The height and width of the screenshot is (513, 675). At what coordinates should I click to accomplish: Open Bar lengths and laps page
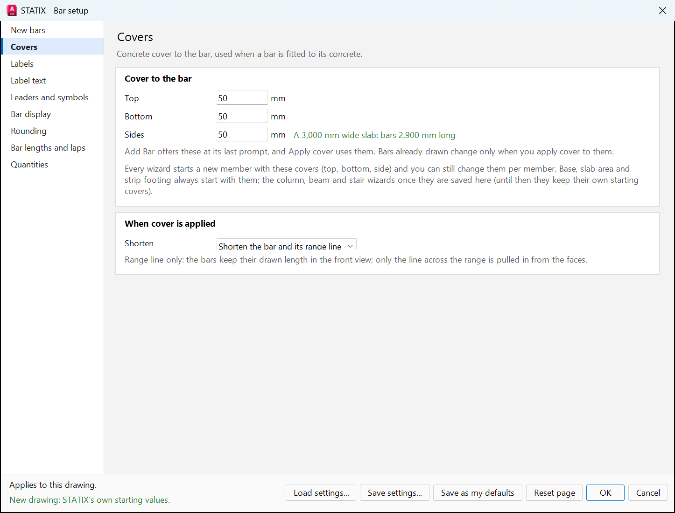click(52, 147)
